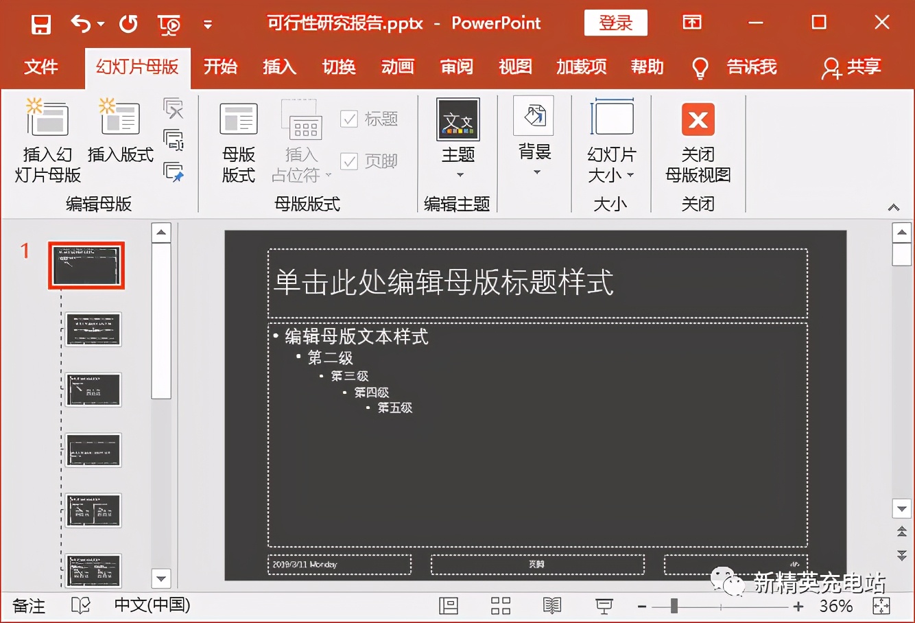Expand the 背景 dropdown

(534, 137)
